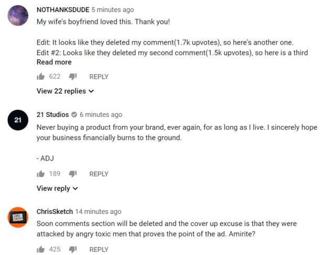Screen dimensions: 324x255
Task: Open NOTHANKSDUDE username link
Action: 62,10
